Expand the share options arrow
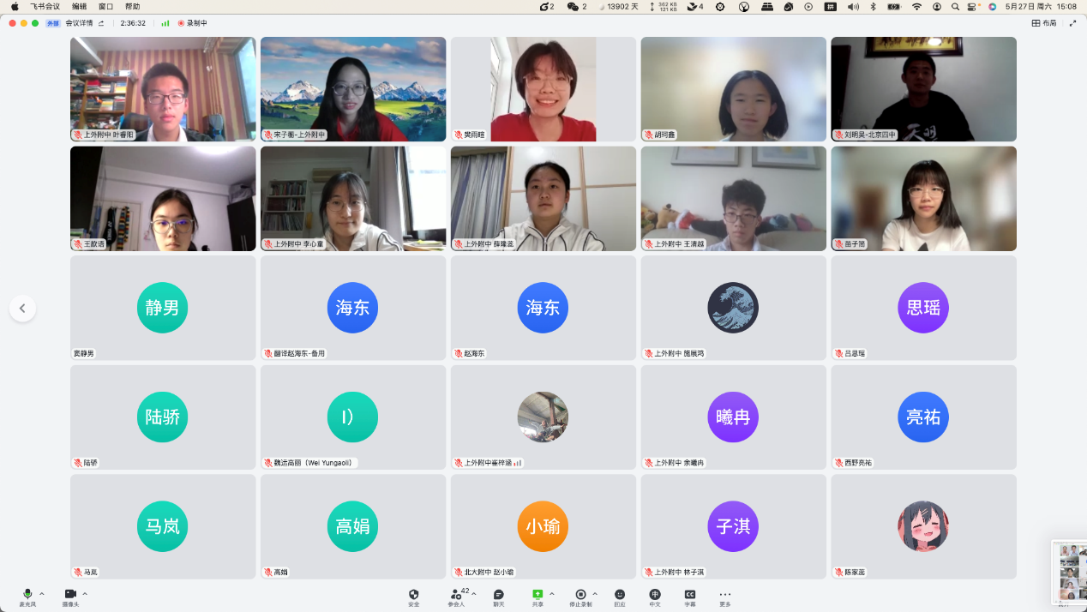Image resolution: width=1087 pixels, height=612 pixels. (552, 594)
